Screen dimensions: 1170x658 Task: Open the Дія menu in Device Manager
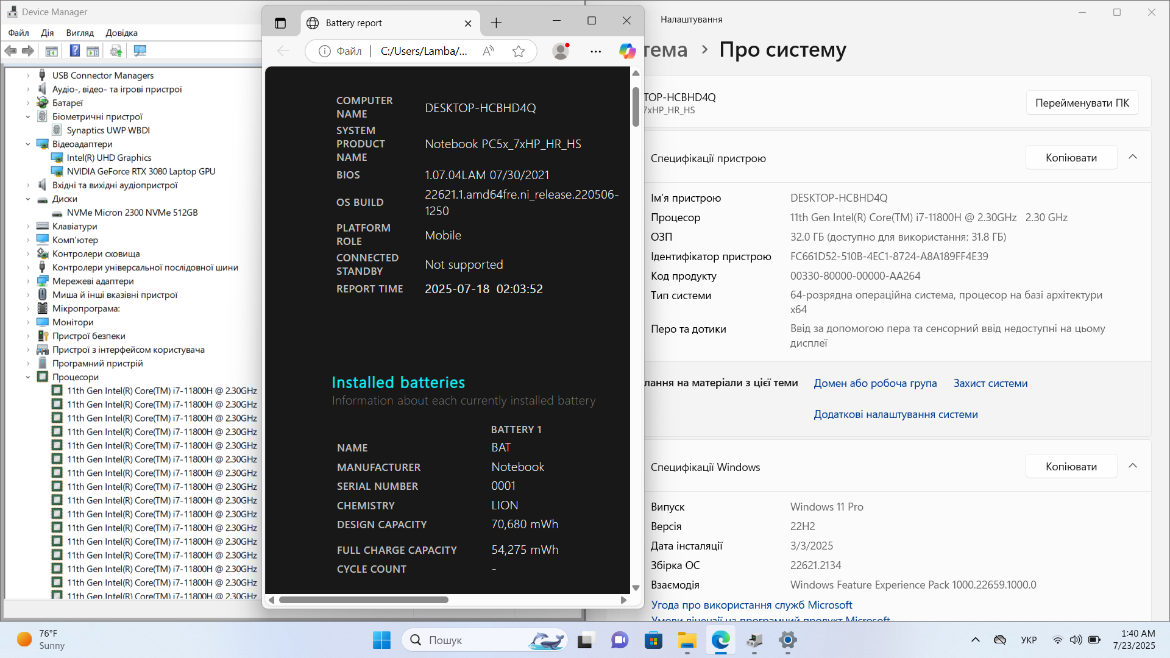click(x=48, y=33)
